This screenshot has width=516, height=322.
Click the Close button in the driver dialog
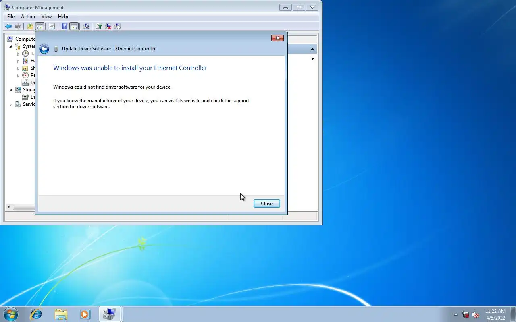pyautogui.click(x=266, y=203)
